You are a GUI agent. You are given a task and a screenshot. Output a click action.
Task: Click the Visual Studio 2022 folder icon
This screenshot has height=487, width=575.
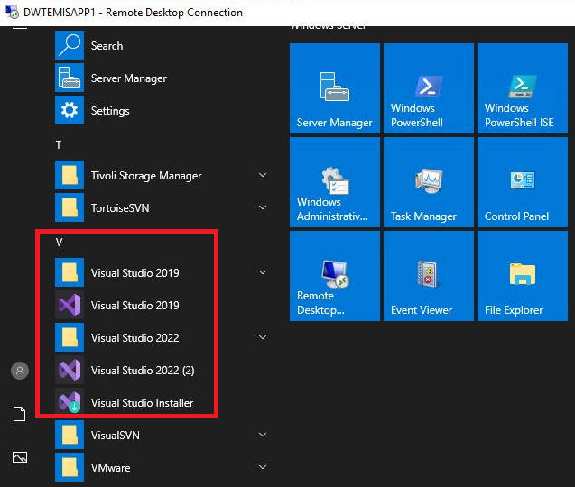(x=70, y=337)
